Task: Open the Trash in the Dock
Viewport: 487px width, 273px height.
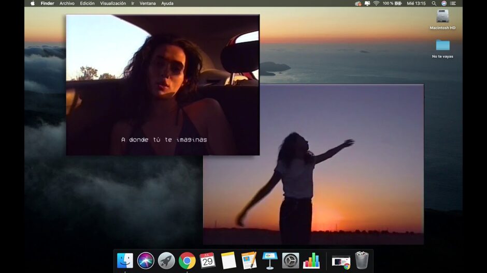Action: [362, 261]
